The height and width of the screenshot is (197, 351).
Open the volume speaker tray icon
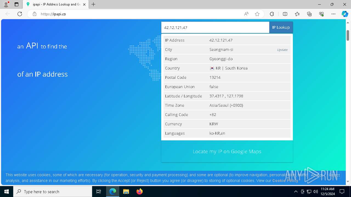316,192
